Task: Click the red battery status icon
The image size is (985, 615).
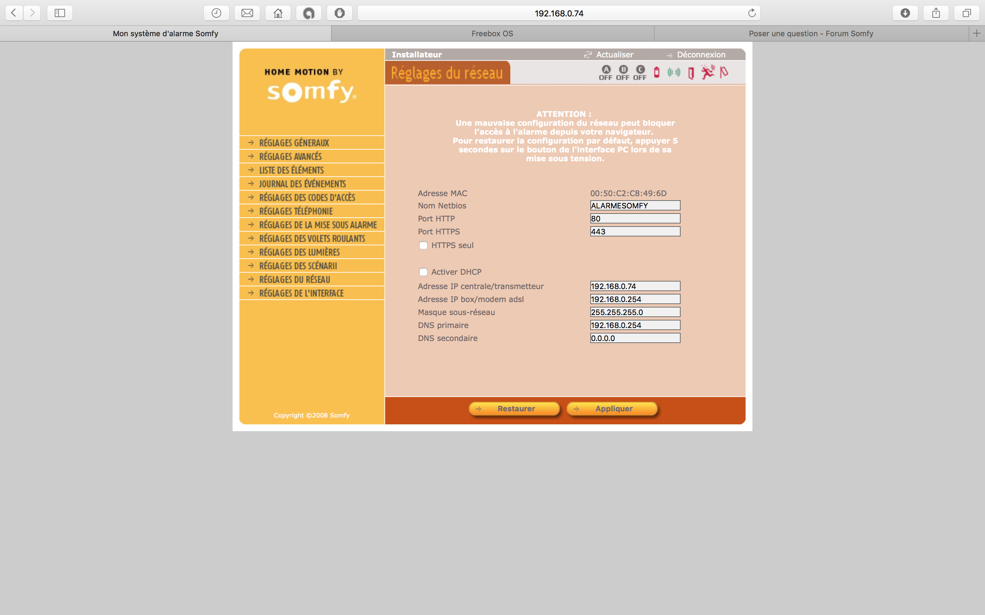Action: pyautogui.click(x=657, y=72)
